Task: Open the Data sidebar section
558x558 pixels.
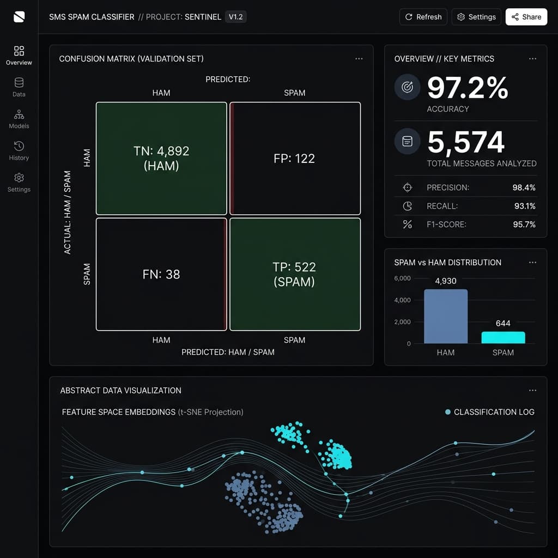Action: [x=19, y=87]
